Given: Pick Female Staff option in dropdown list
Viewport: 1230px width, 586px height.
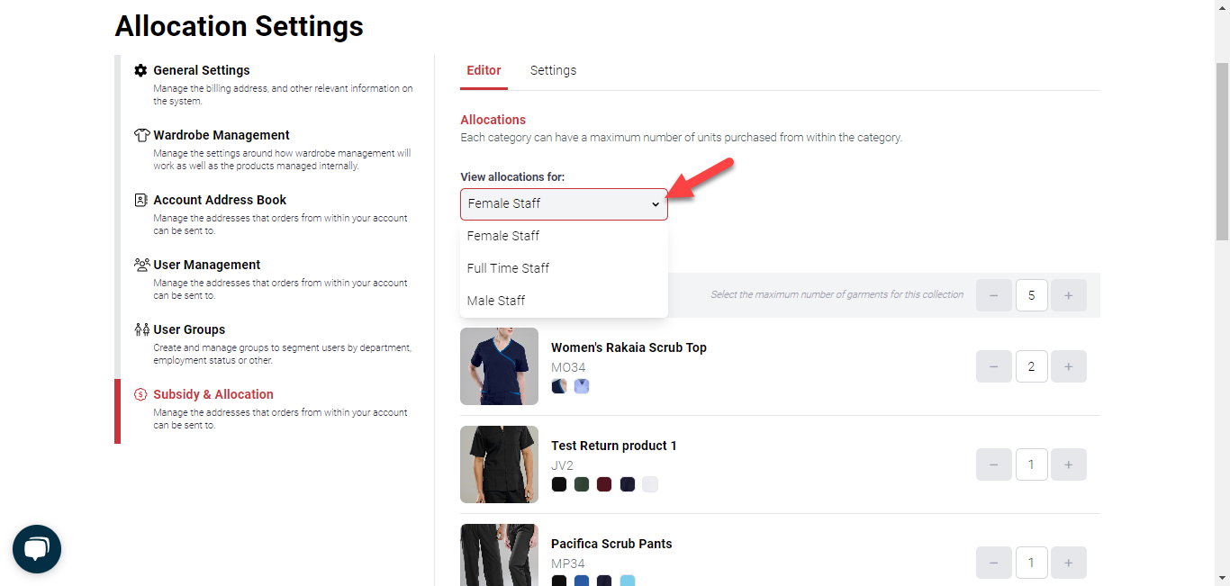Looking at the screenshot, I should tap(503, 236).
